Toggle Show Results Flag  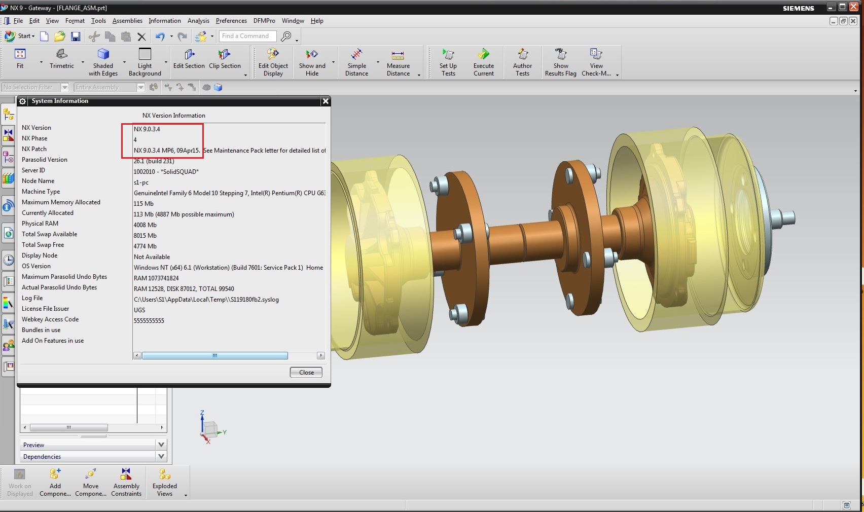[x=561, y=63]
